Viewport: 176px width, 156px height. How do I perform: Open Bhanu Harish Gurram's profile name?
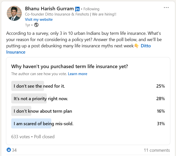tap(49, 9)
